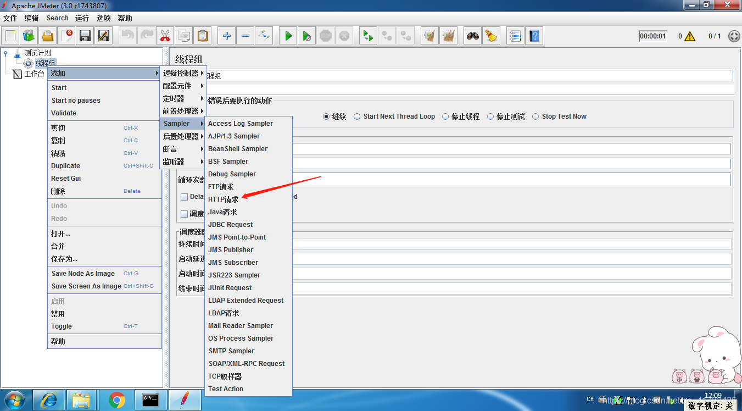The width and height of the screenshot is (742, 411).
Task: Select the 停止测试 radio button
Action: 490,116
